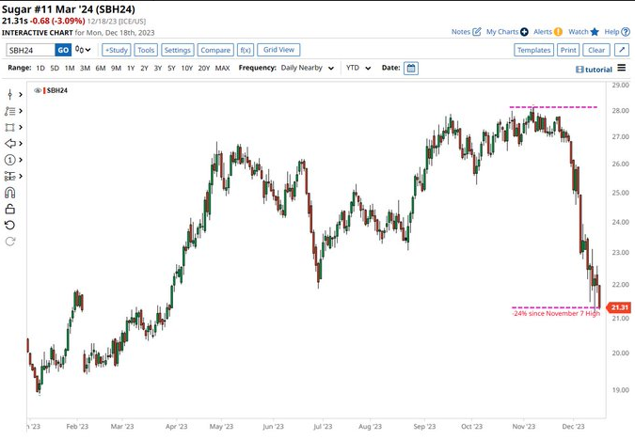Select the 6M range option

click(100, 68)
